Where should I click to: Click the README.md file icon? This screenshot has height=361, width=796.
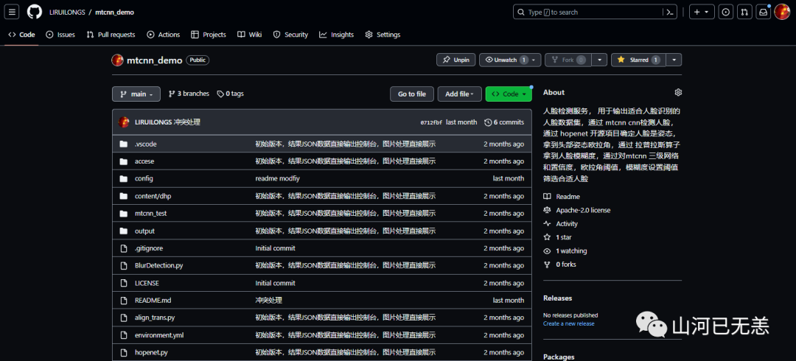(x=123, y=300)
